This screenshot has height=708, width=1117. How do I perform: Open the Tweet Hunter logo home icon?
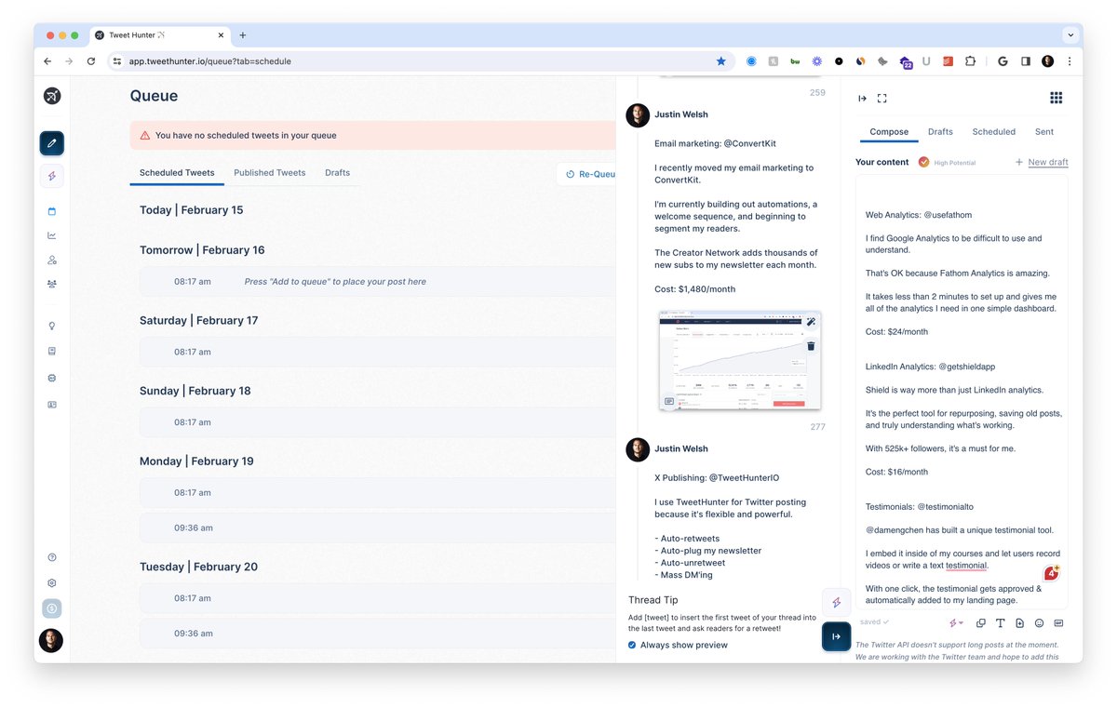point(52,96)
